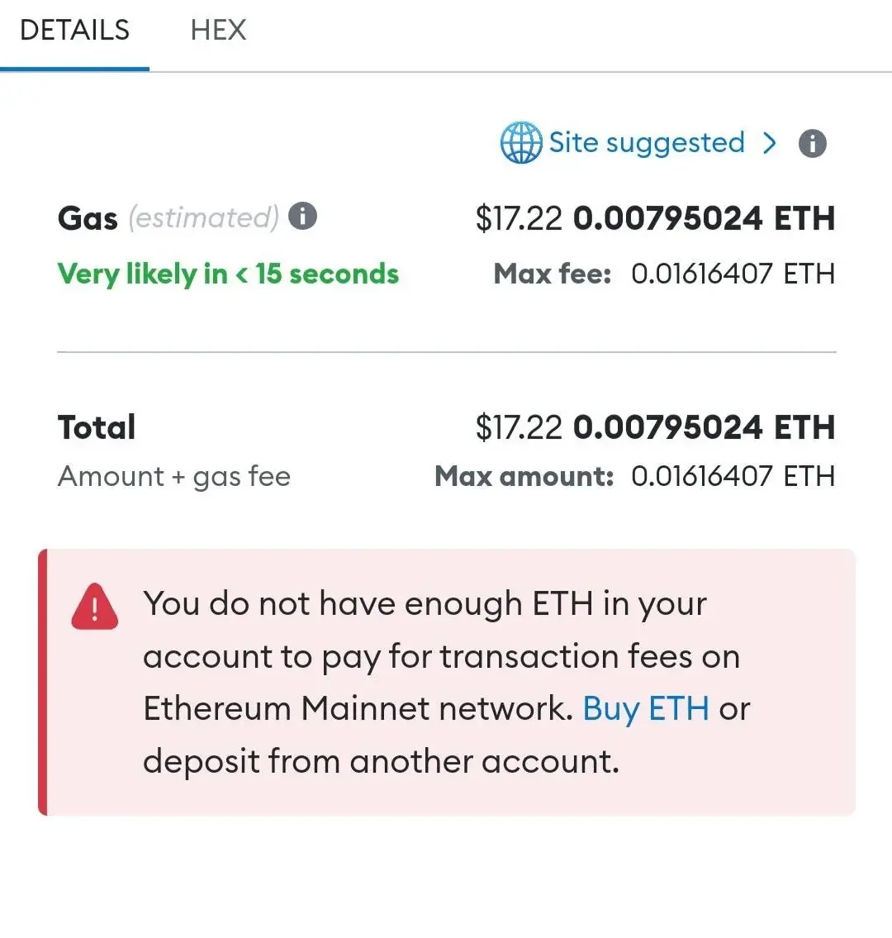Click the Max fee value 0.01616407 ETH
Viewport: 892px width, 938px height.
click(733, 274)
